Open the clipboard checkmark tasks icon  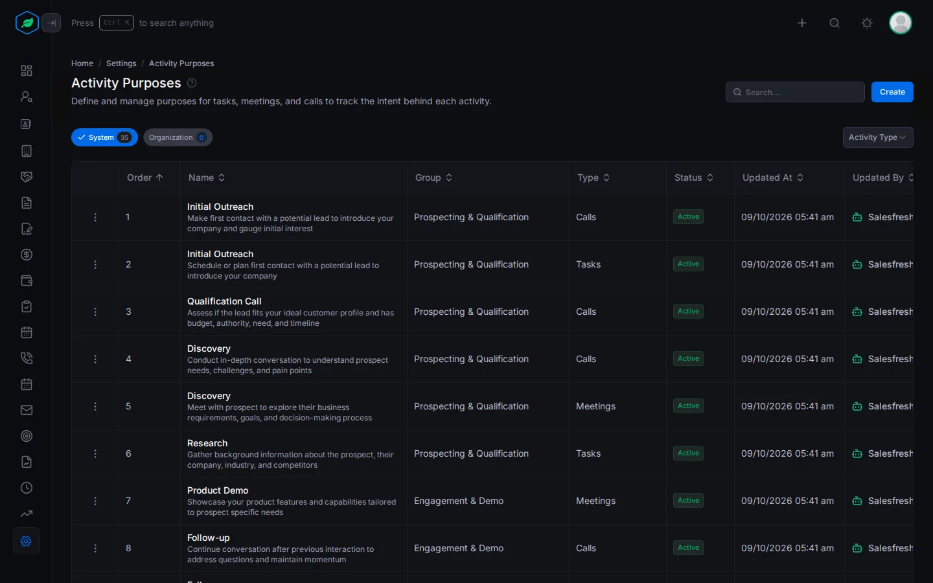tap(27, 306)
